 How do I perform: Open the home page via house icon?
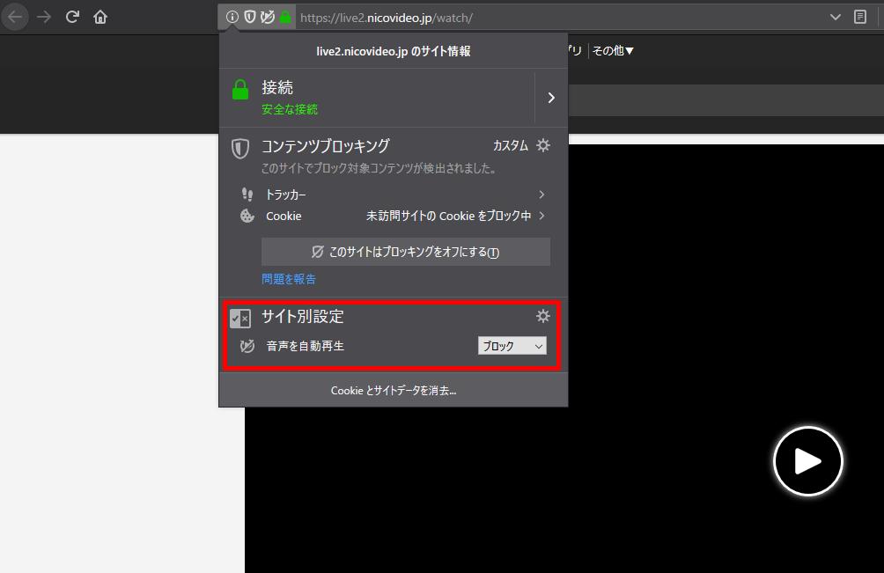click(100, 18)
